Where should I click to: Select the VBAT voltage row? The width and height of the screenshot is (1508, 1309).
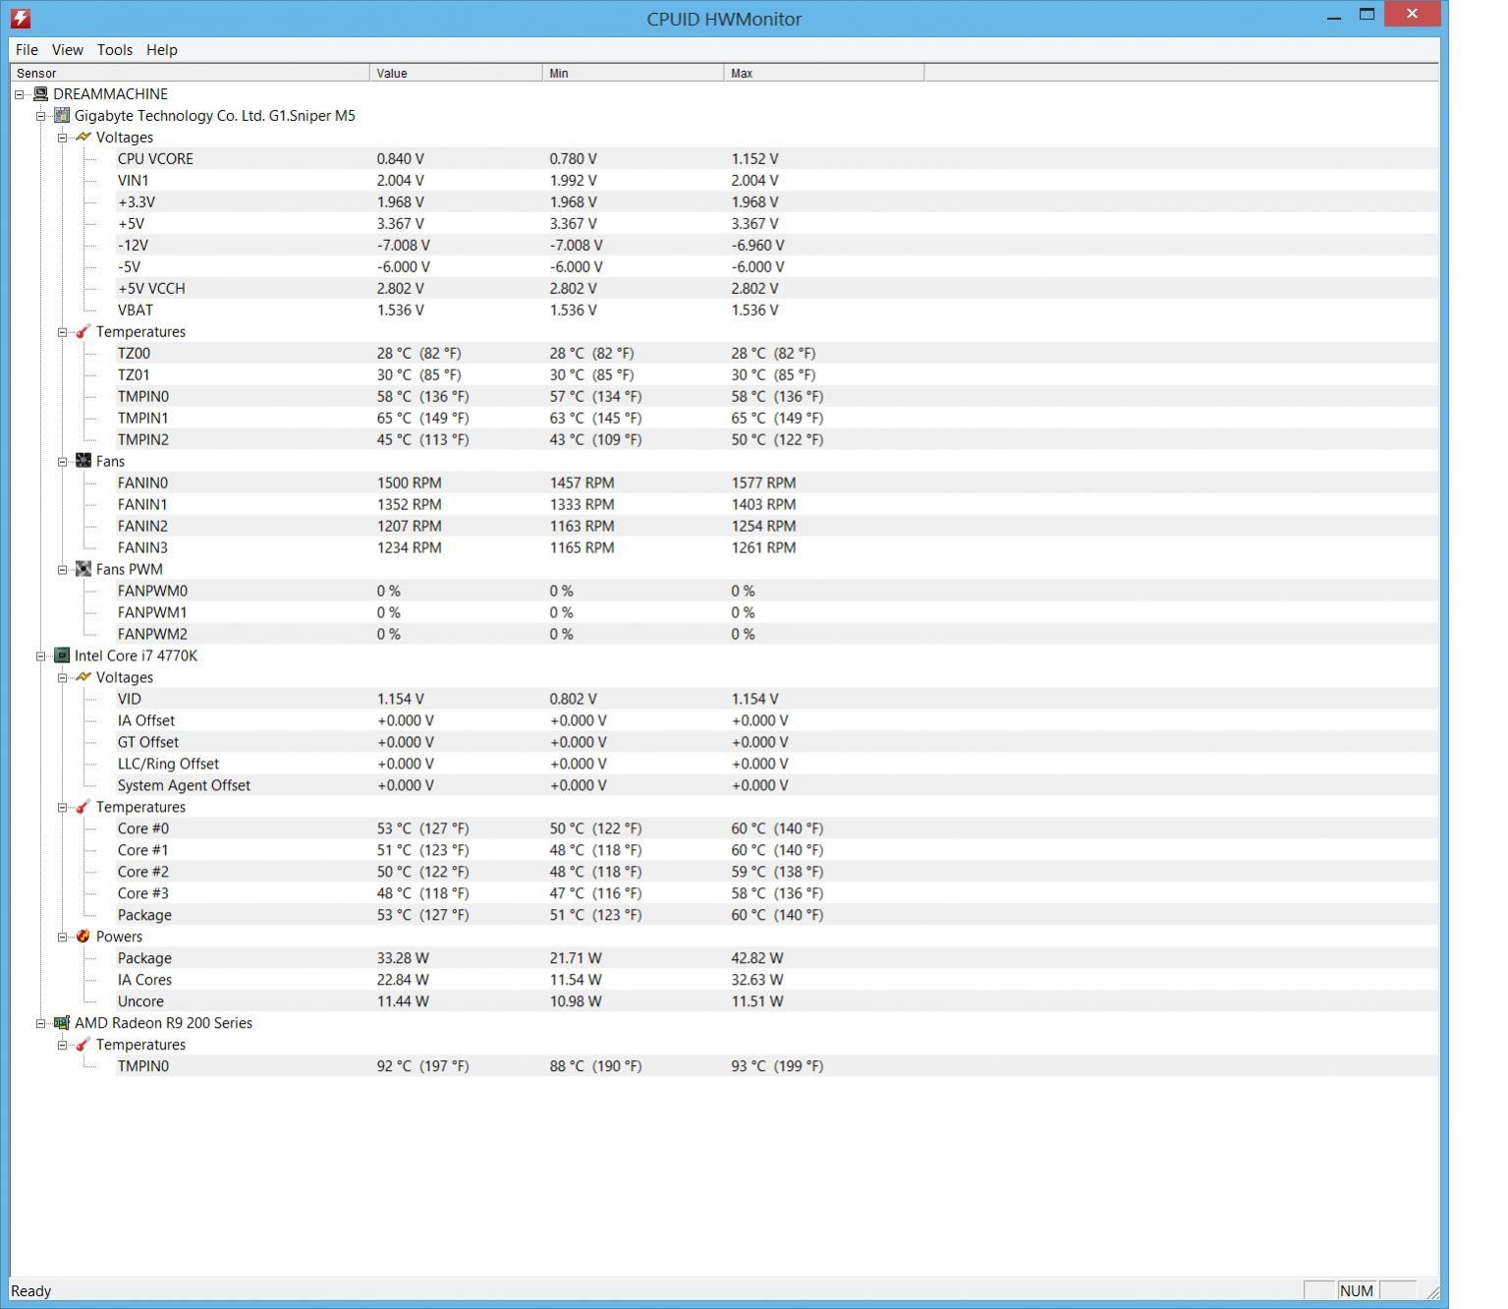(x=776, y=310)
